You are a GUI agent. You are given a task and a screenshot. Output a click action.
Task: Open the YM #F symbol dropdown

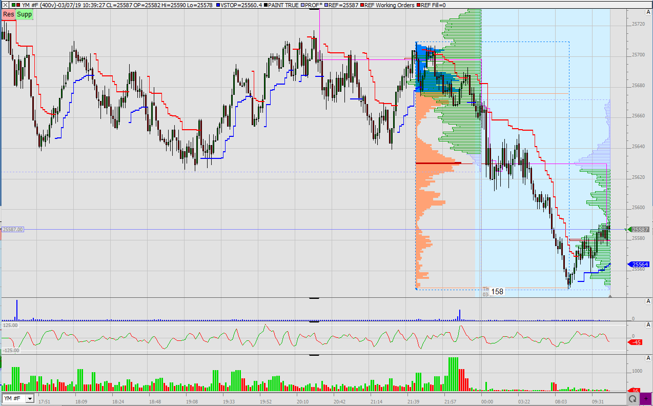tap(30, 399)
